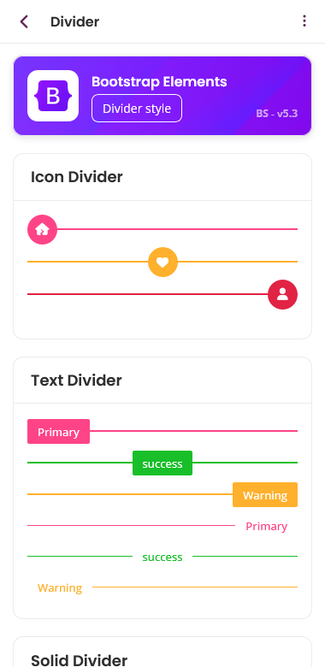The width and height of the screenshot is (325, 667).
Task: Click the Bootstrap Elements banner title
Action: pos(159,82)
